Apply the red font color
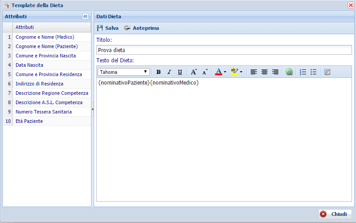 (x=219, y=72)
